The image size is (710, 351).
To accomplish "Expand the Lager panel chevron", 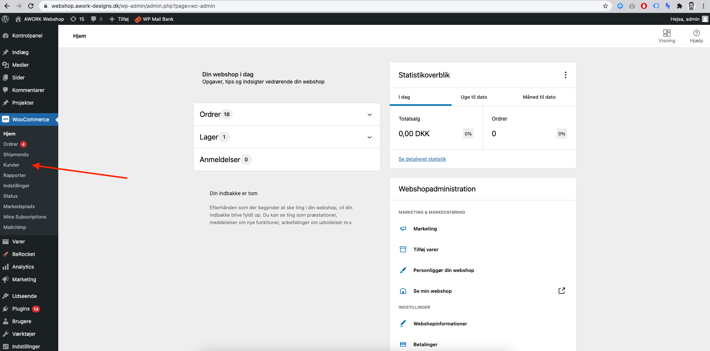I will (x=370, y=137).
